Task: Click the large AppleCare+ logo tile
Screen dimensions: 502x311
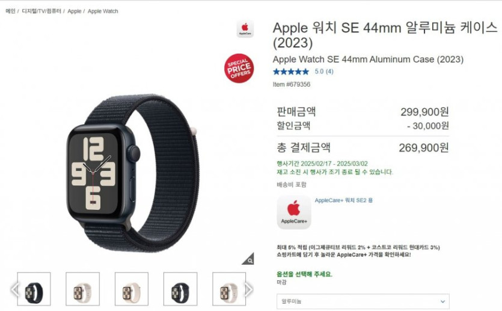Action: [x=294, y=212]
